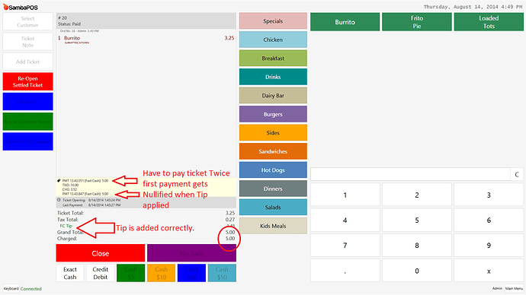Image resolution: width=526 pixels, height=295 pixels.
Task: Select Credit Debit payment
Action: click(101, 273)
